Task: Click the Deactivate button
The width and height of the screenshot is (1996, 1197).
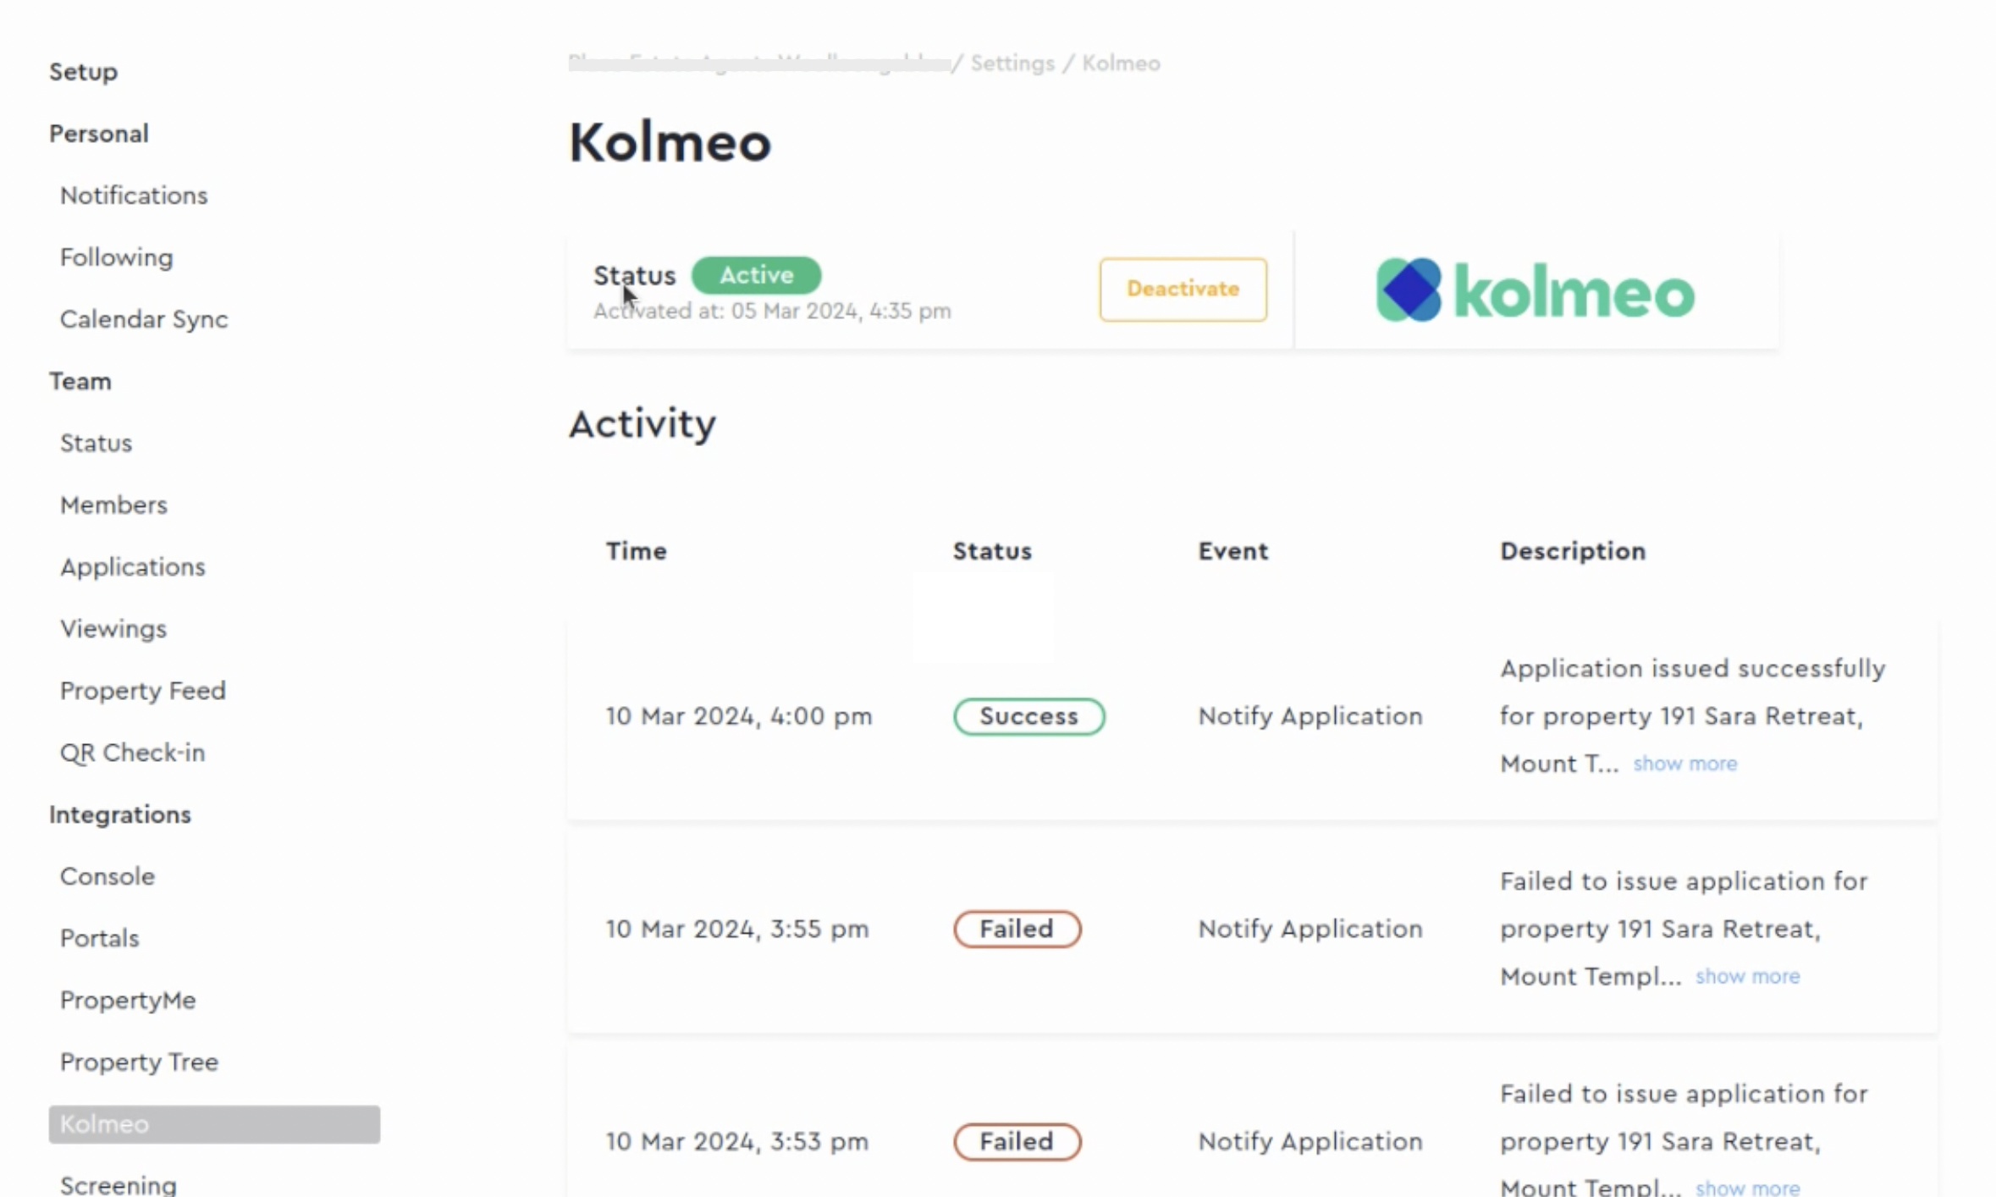Action: 1183,290
